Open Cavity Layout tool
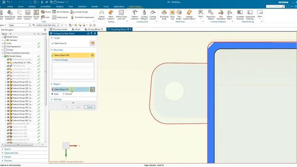The image size is (297, 167). coord(60,17)
